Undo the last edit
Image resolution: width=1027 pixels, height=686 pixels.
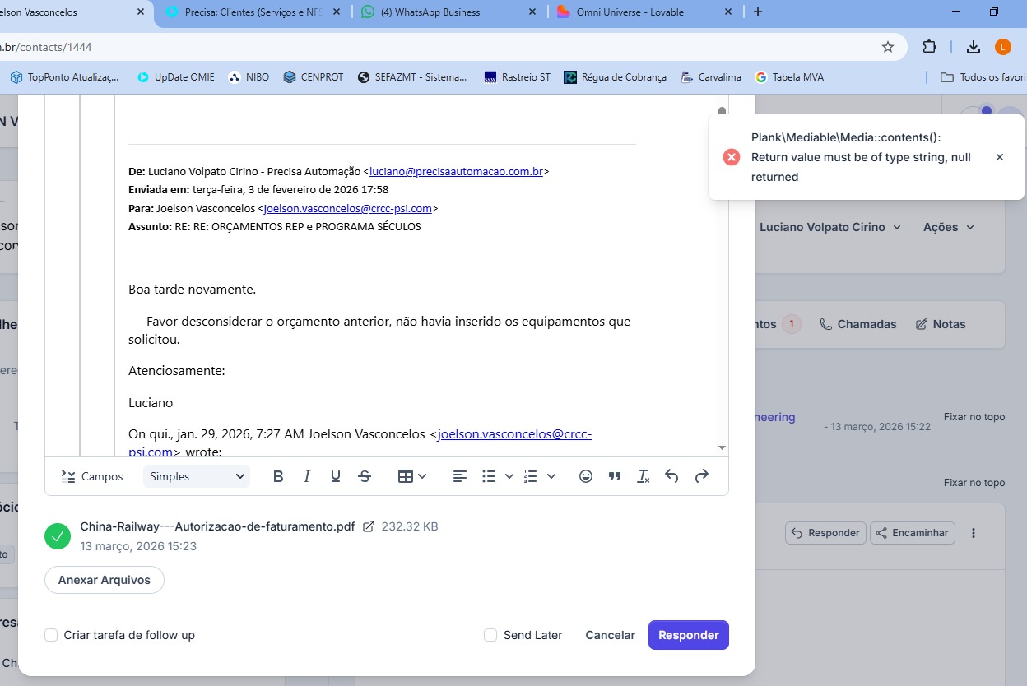coord(671,476)
